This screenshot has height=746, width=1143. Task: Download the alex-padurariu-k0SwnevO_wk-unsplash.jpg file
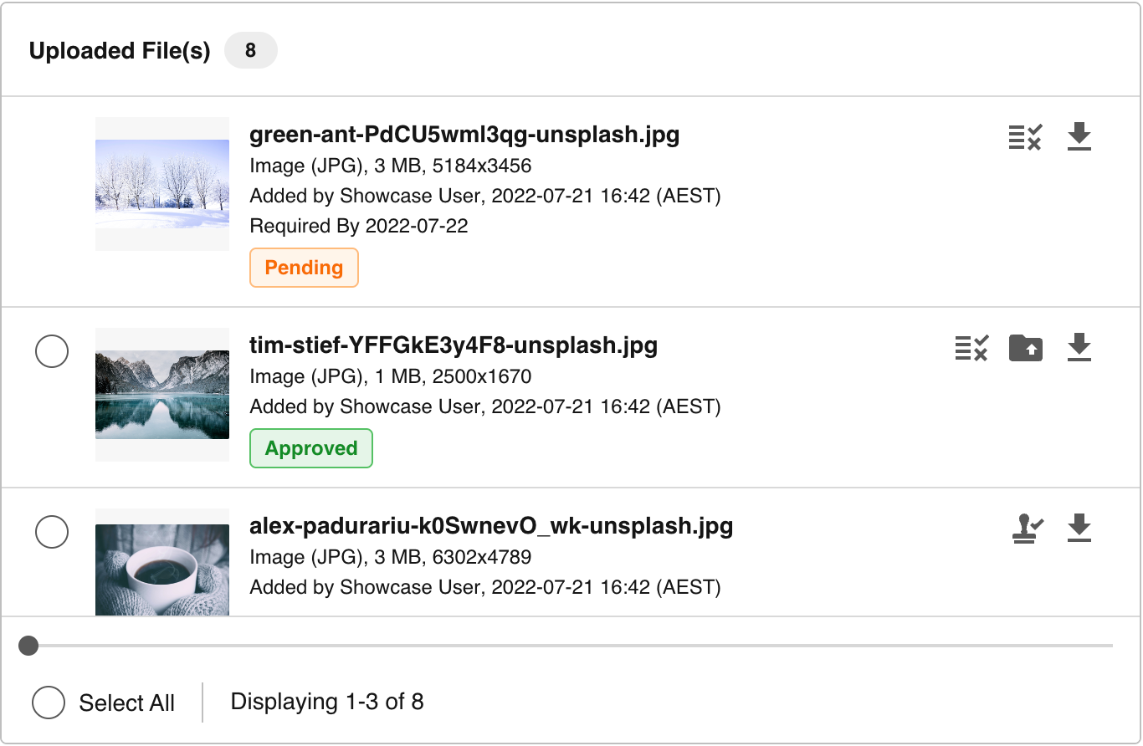click(x=1079, y=528)
